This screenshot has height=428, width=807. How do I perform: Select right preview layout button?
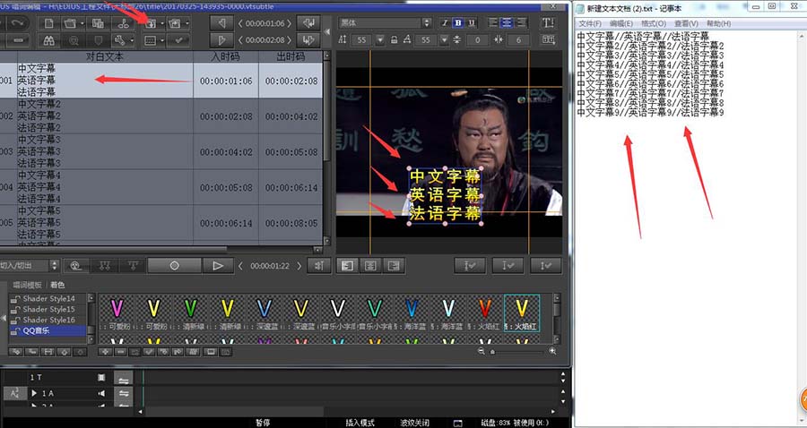[394, 266]
